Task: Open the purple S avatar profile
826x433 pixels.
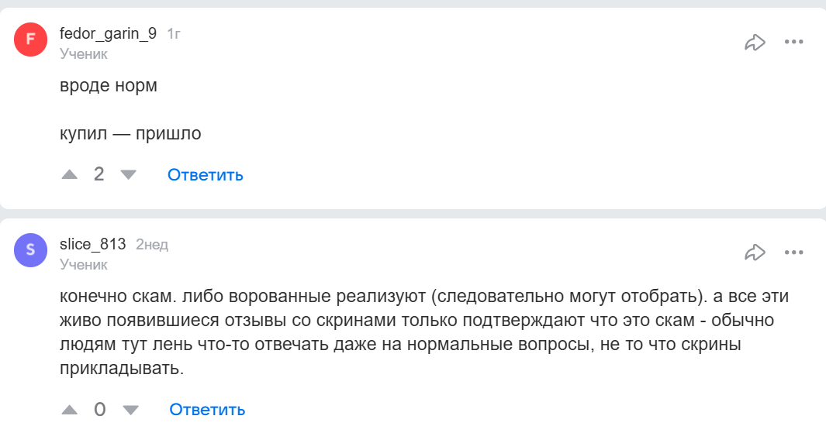Action: [x=30, y=251]
